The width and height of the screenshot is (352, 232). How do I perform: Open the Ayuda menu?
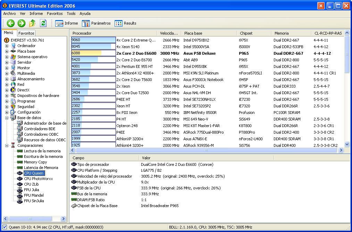pyautogui.click(x=85, y=14)
